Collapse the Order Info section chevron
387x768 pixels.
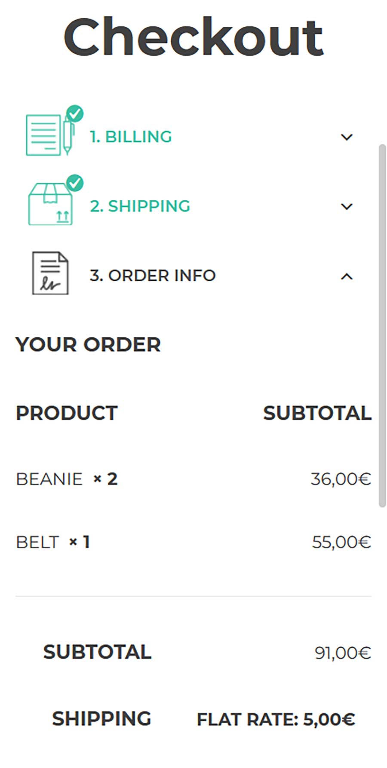(x=347, y=276)
